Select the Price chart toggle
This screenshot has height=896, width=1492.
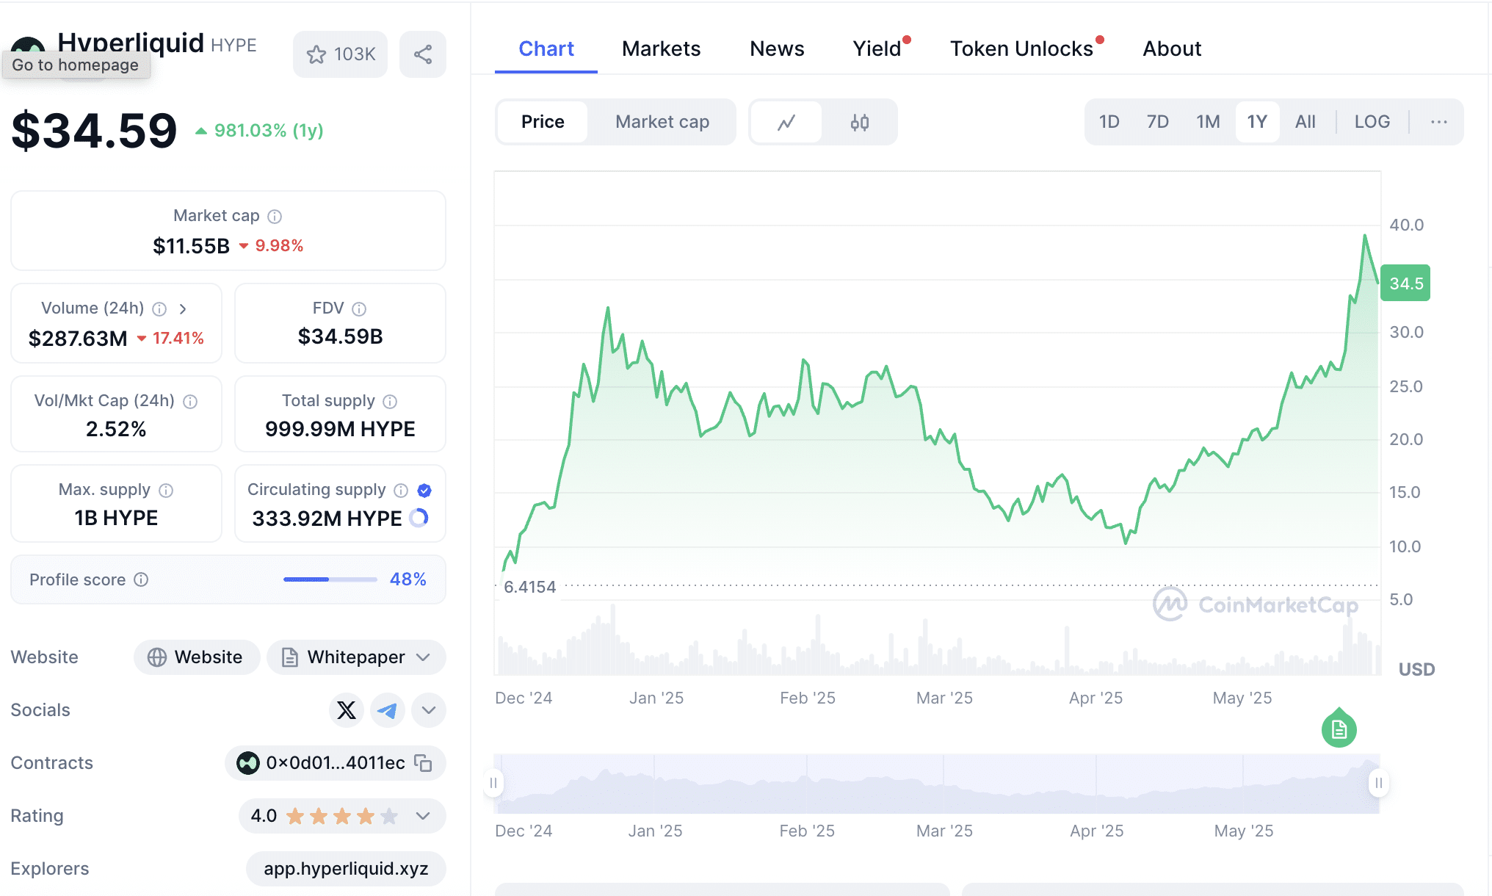[x=543, y=122]
